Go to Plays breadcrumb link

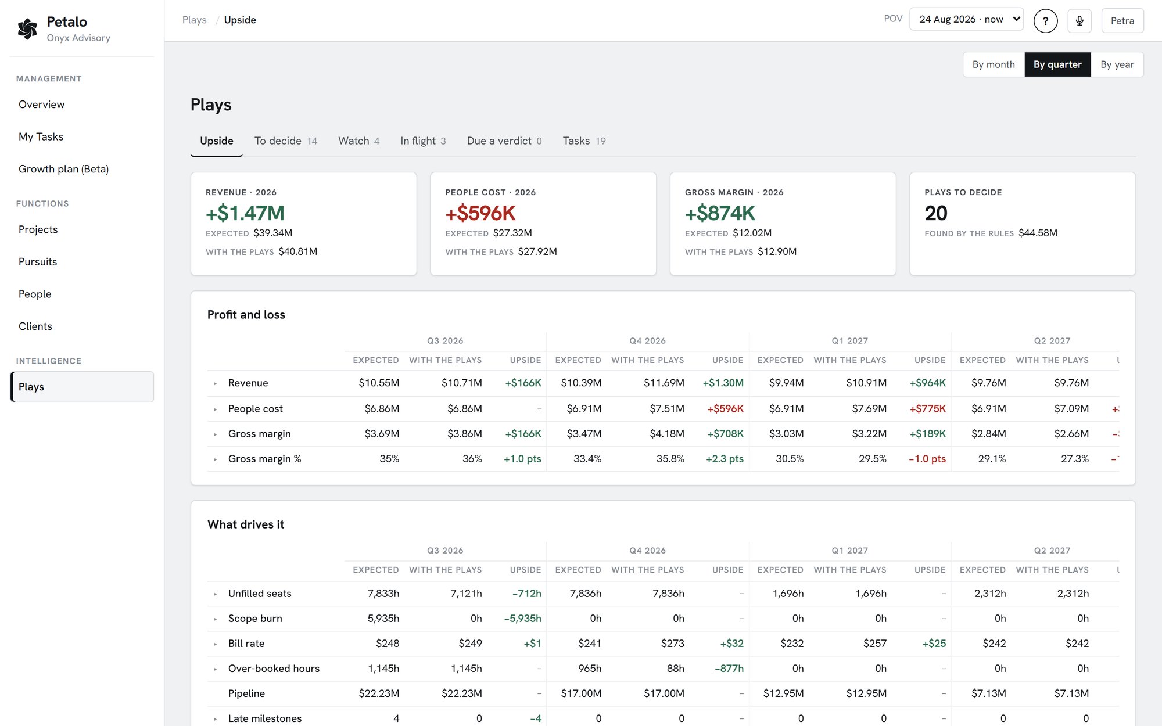point(194,20)
